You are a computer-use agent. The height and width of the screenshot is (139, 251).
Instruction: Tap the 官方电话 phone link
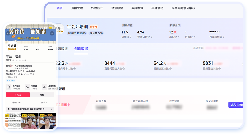pos(11,80)
